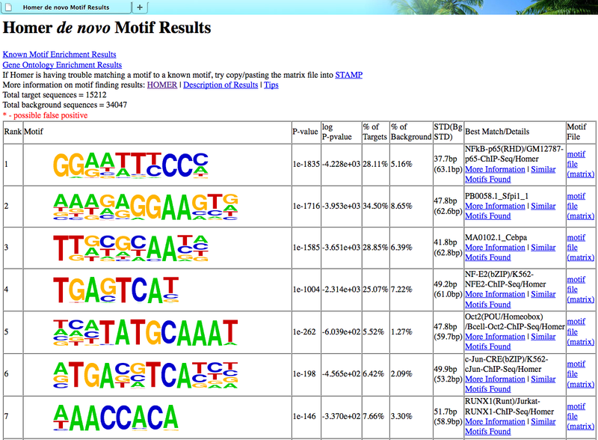Select 7.66% targets cell in RUNX1 row
The image size is (598, 440).
click(375, 416)
